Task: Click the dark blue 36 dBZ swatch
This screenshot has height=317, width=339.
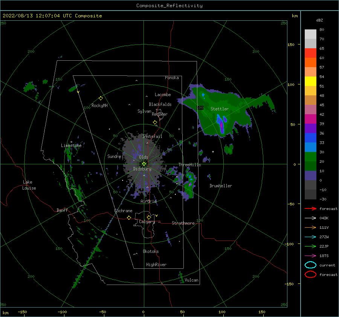Action: [310, 138]
